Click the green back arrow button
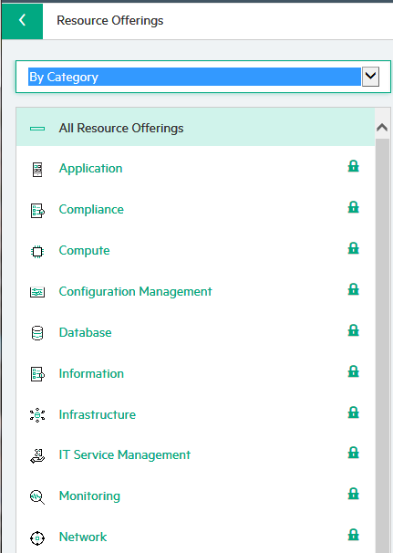393x553 pixels. click(22, 20)
